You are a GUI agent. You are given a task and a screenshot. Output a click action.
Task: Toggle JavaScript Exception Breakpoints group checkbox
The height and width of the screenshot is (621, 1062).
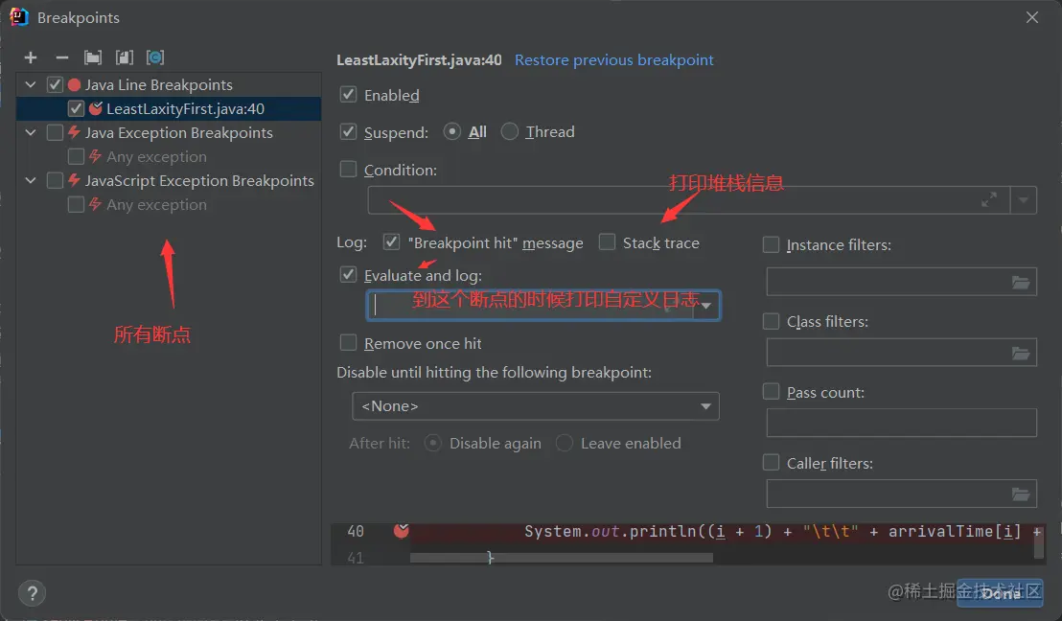pyautogui.click(x=55, y=180)
